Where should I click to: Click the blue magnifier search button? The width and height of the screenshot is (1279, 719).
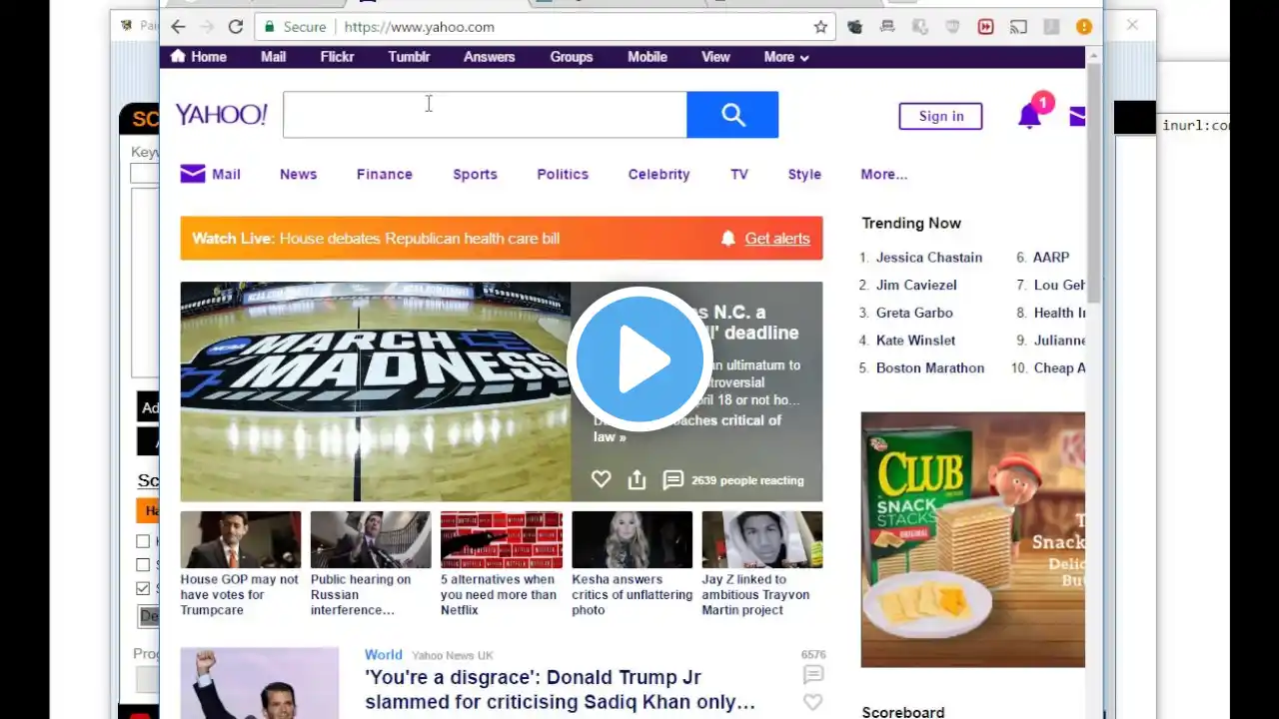(732, 115)
